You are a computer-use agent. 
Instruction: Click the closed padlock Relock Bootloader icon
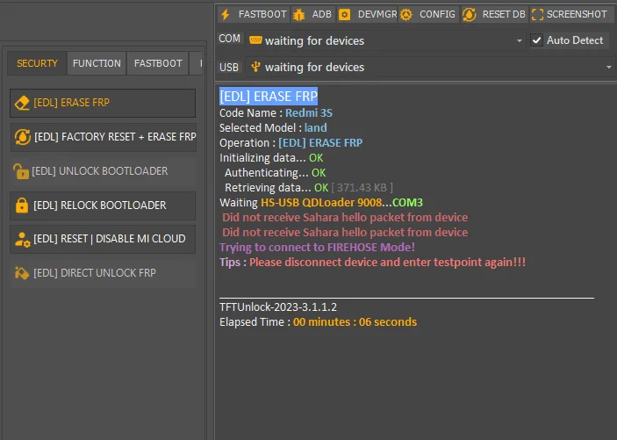pos(22,206)
